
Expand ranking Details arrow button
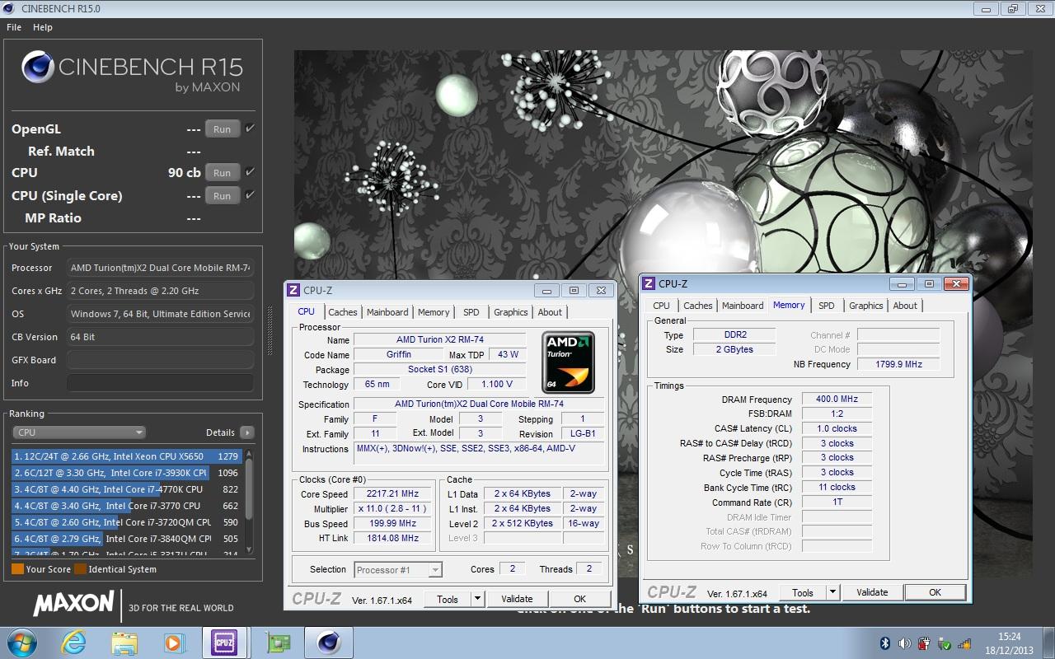point(247,432)
